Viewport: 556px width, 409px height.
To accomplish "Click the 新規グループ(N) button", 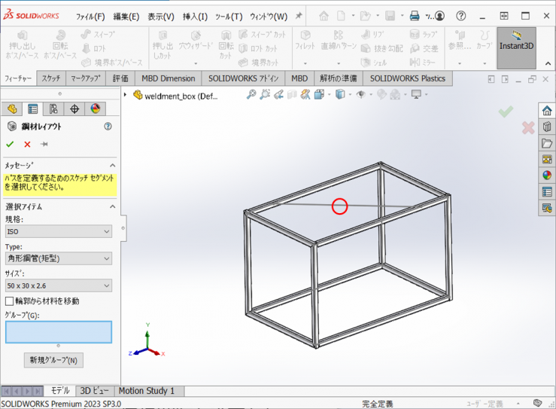I will 53,360.
